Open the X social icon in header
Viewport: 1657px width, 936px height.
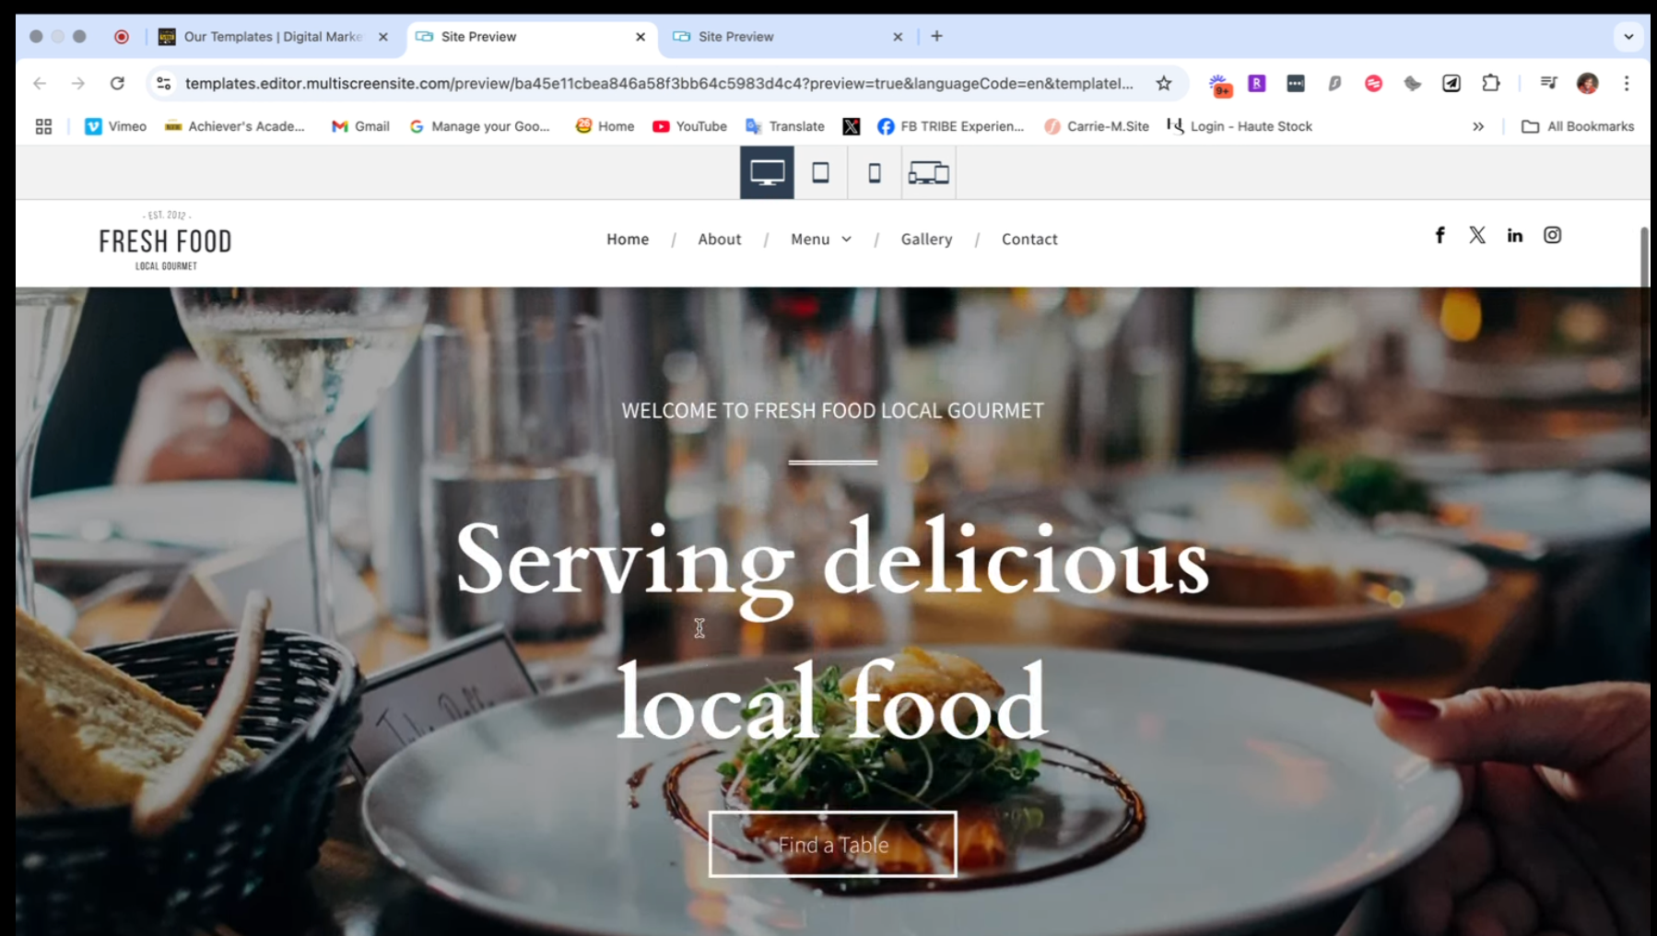pos(1477,235)
